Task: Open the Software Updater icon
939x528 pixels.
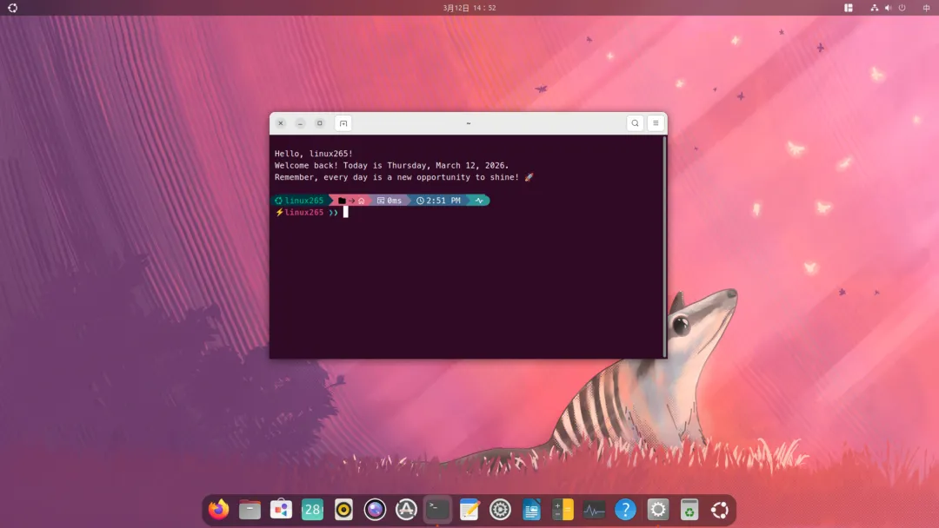Action: 406,510
